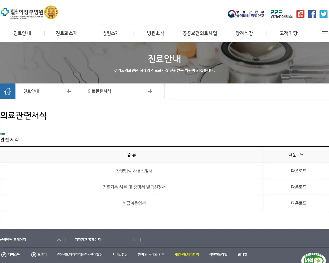Download the 간병인실 사용신청서 form
Viewport: 329px width, 263px height.
coord(298,171)
